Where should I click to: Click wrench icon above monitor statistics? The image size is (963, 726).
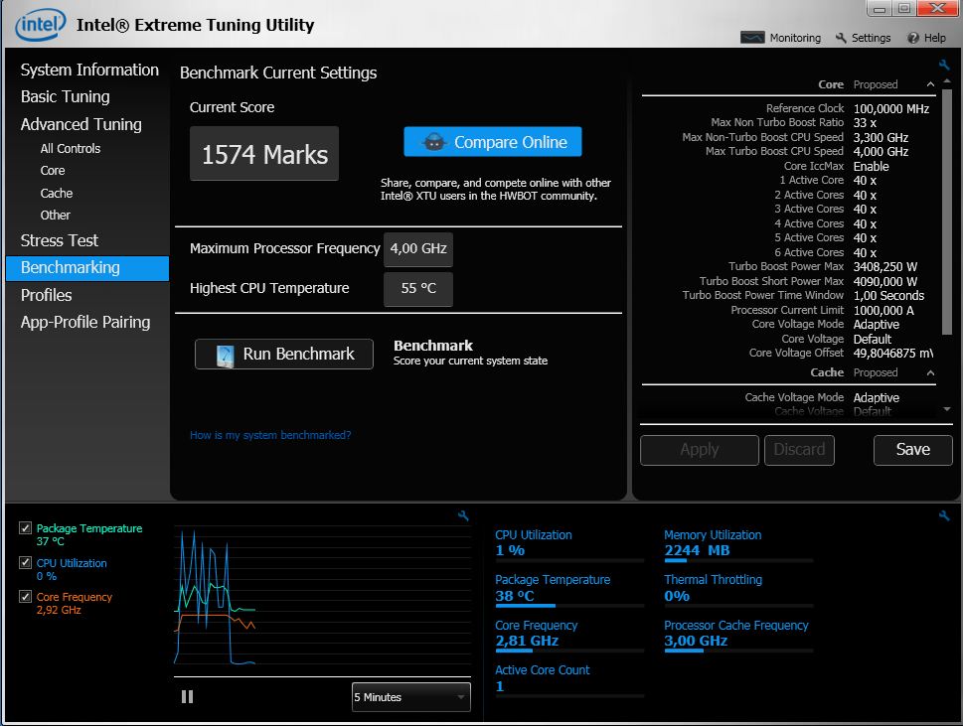click(x=944, y=515)
